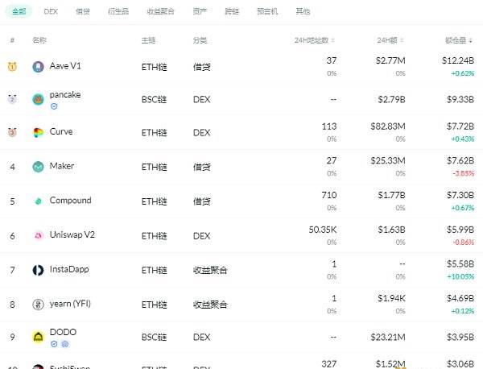Click pancake locked value $9.33B
Screen dimensions: 483x369
(x=460, y=99)
